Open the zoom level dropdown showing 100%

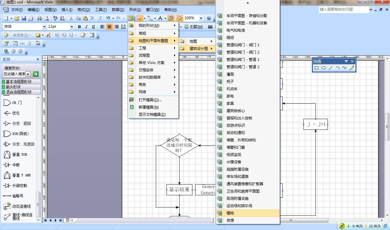pos(201,18)
